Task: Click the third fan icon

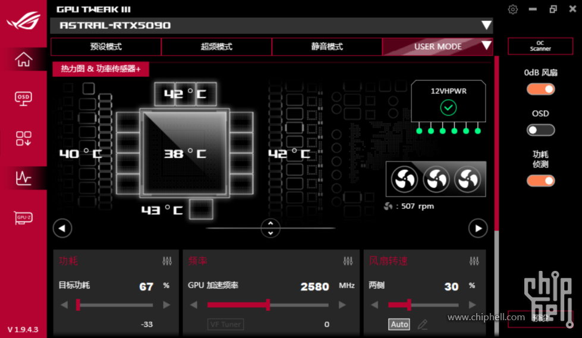Action: (x=468, y=179)
